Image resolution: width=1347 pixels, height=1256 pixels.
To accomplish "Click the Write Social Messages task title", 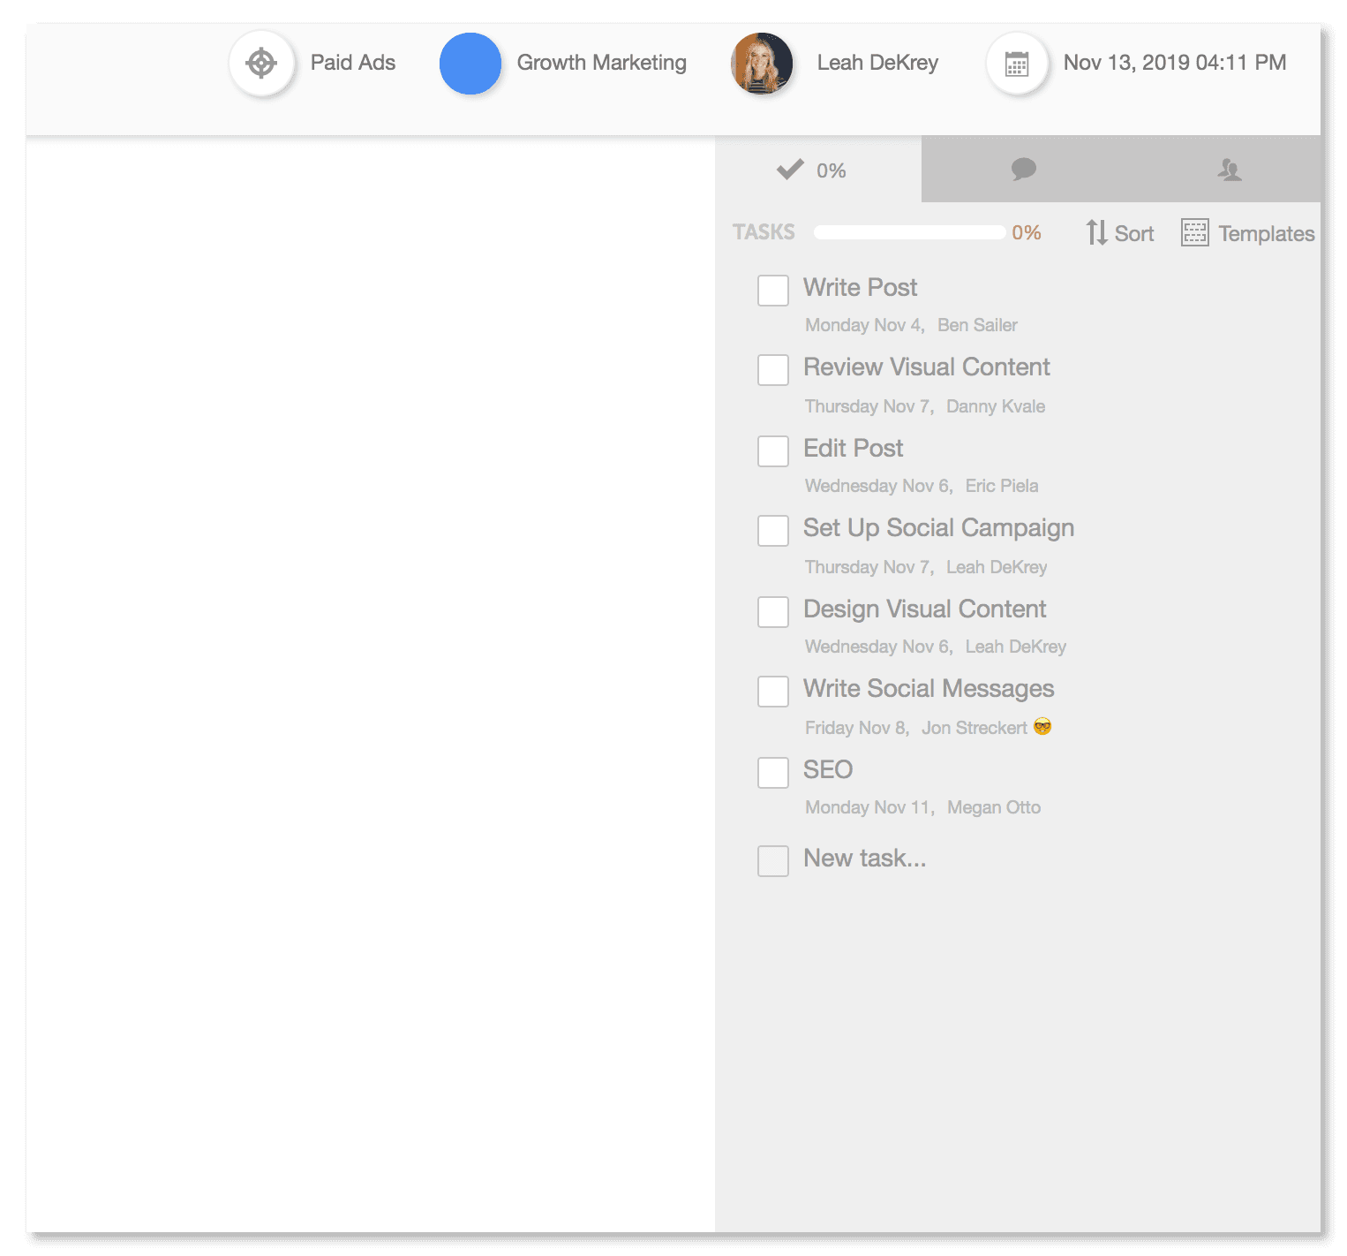I will tap(929, 689).
